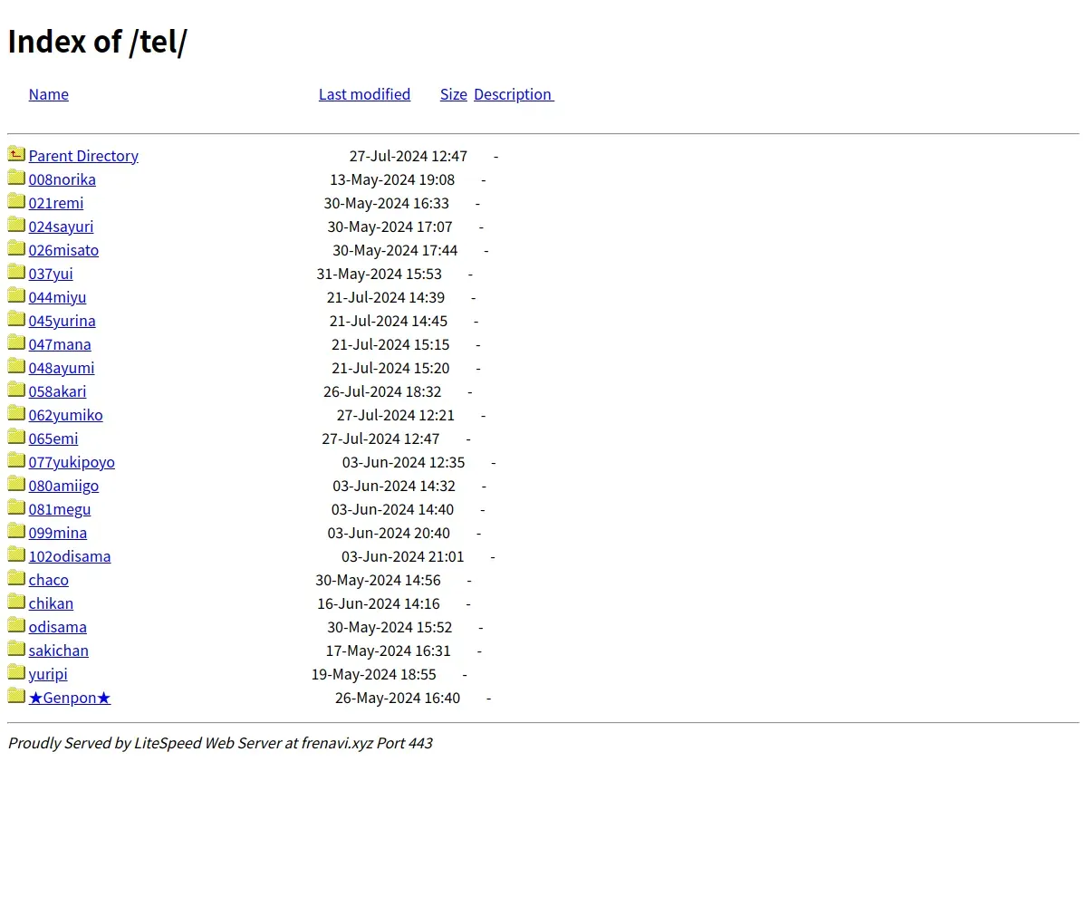1087x906 pixels.
Task: Click the Description column header link
Action: click(513, 94)
